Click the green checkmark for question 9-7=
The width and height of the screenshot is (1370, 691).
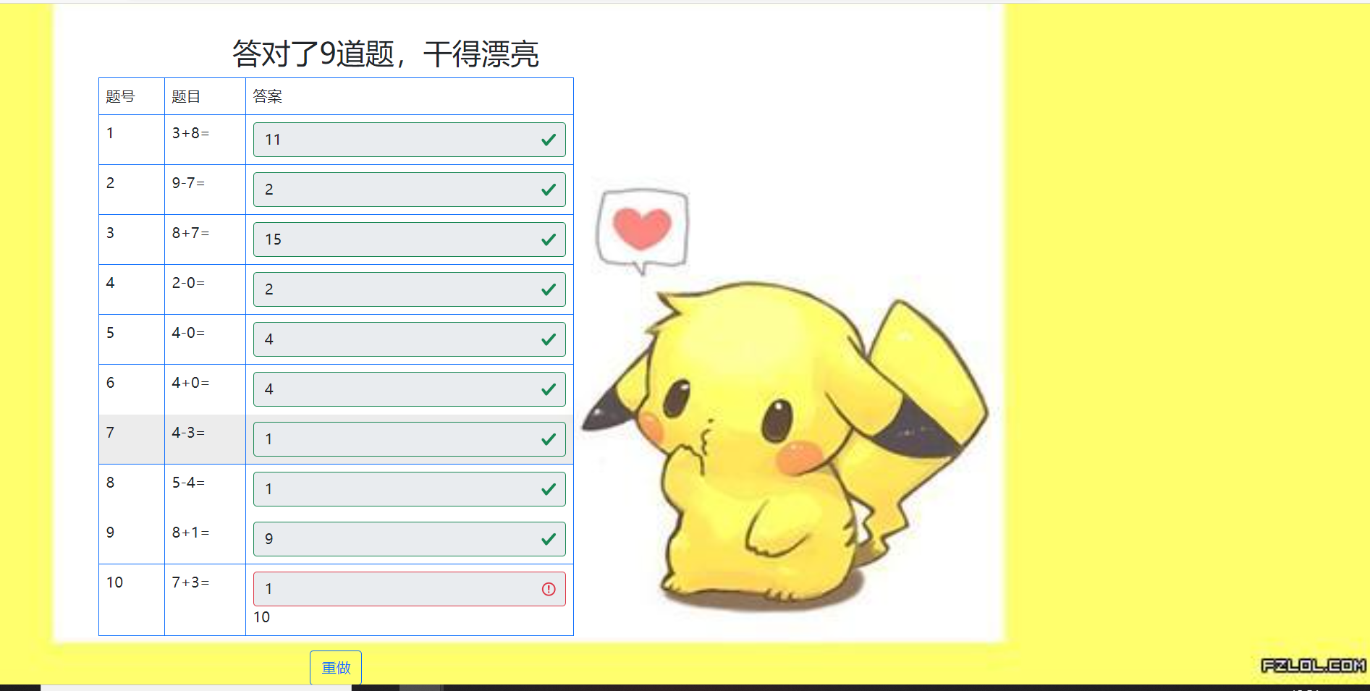point(549,190)
